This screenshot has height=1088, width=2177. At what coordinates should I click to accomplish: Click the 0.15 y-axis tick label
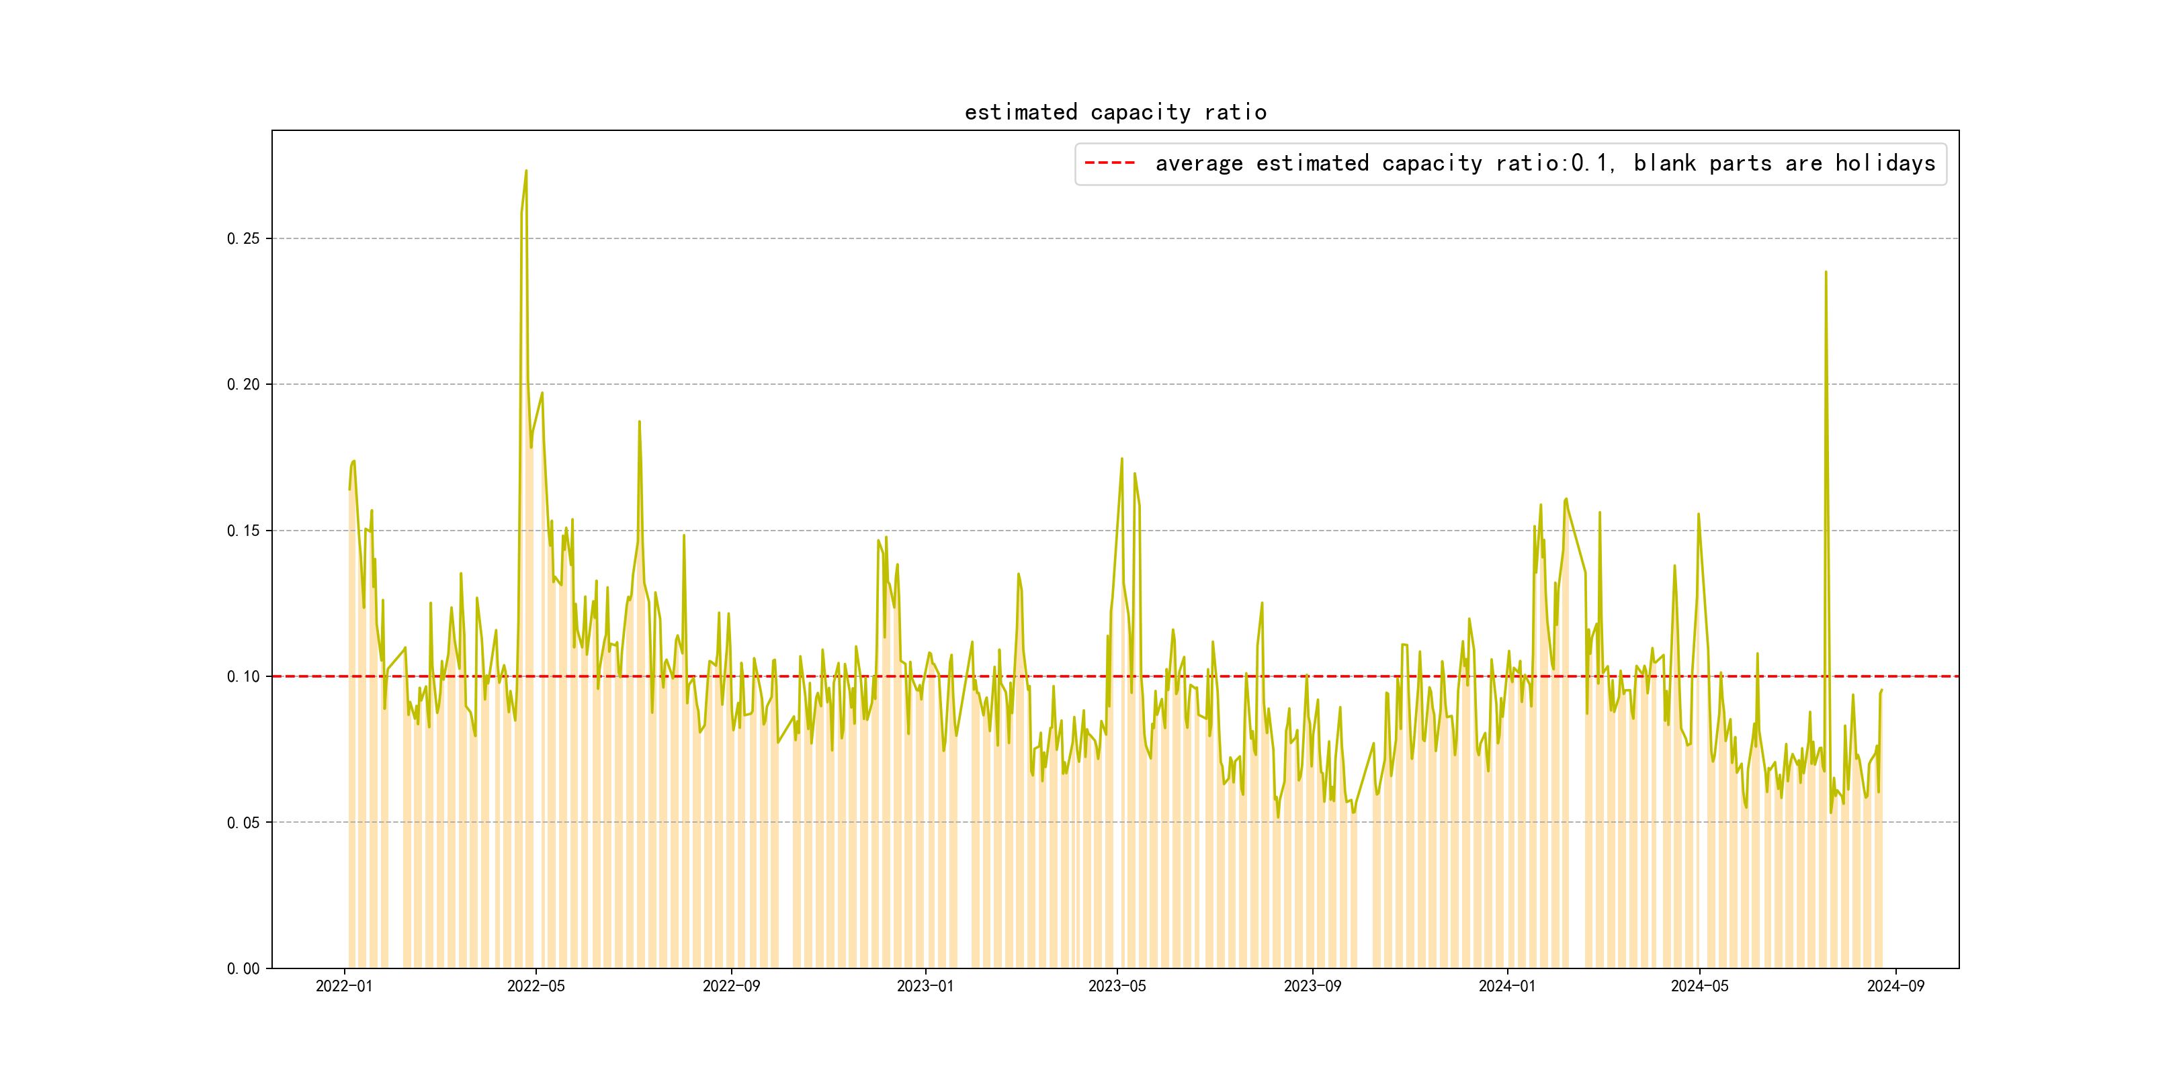click(243, 531)
